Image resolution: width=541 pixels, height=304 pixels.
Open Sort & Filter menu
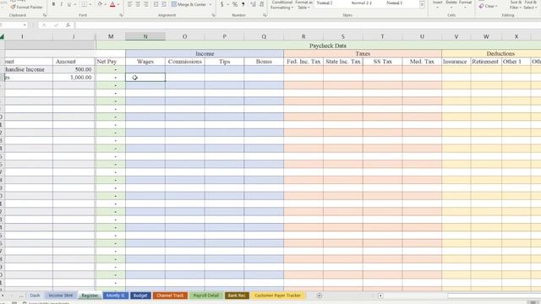click(515, 5)
